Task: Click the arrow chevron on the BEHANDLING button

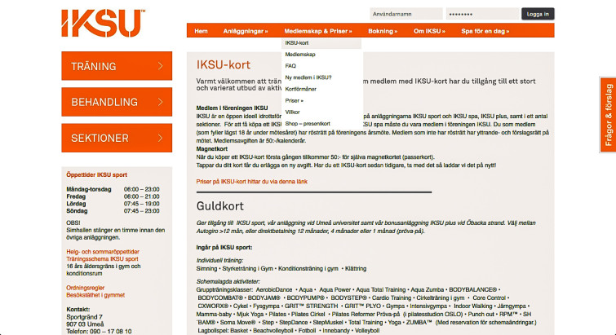Action: (160, 102)
